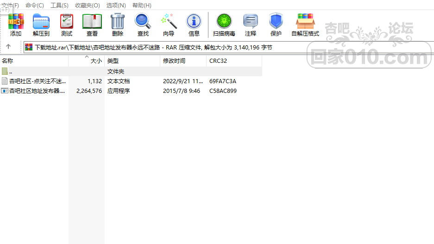Screen dimensions: 434x244
Task: Click size value 2,264,576
Action: pos(89,91)
